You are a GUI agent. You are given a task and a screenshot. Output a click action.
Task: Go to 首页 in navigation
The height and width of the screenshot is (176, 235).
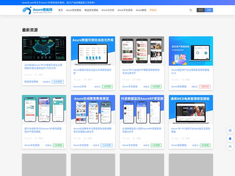pos(60,10)
